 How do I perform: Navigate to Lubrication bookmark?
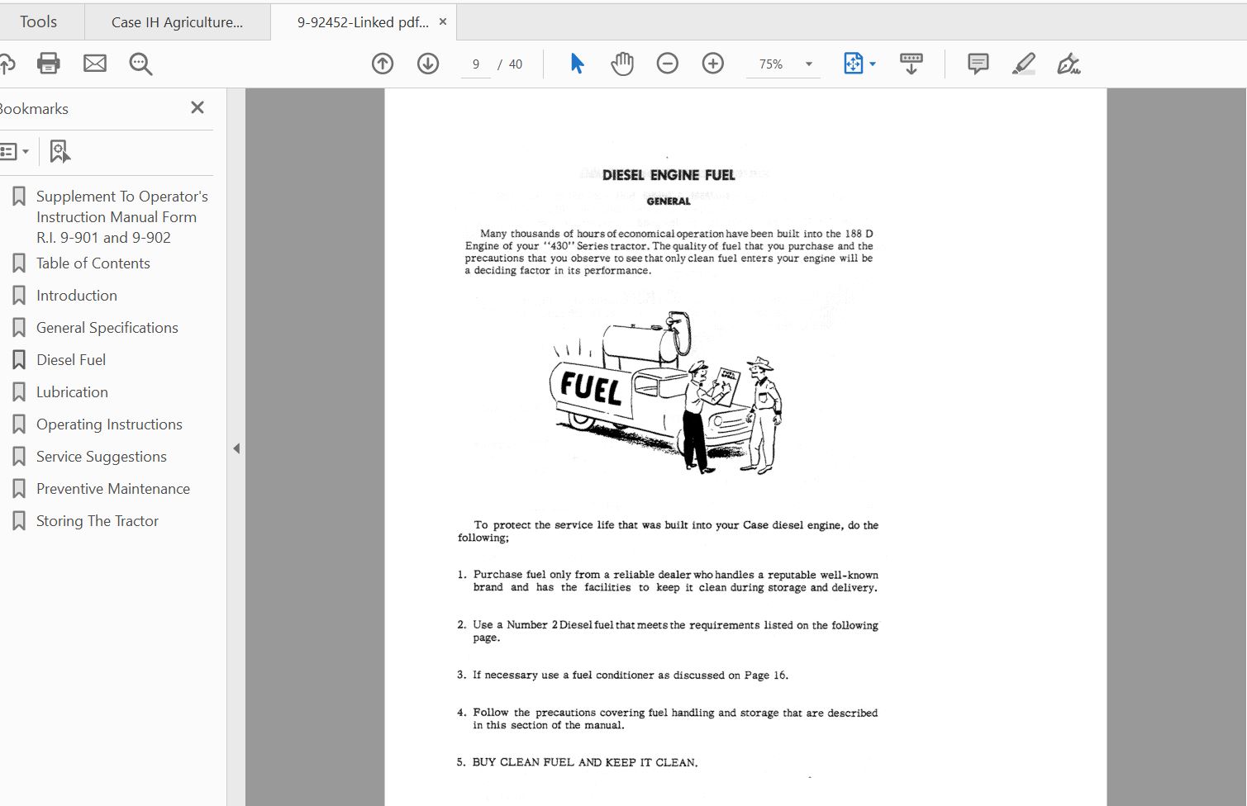pos(72,392)
